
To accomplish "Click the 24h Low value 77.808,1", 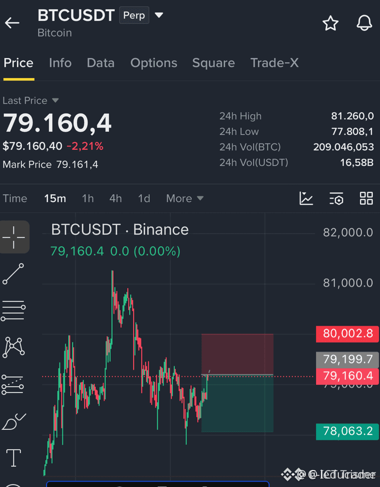I will pos(352,132).
